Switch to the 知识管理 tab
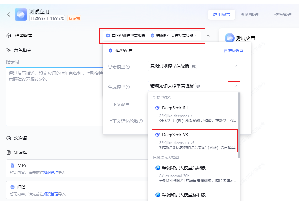299x201 pixels. pos(250,15)
